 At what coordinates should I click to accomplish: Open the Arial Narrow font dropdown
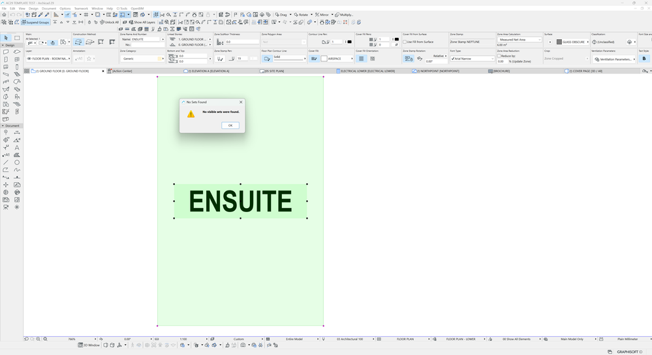(473, 59)
